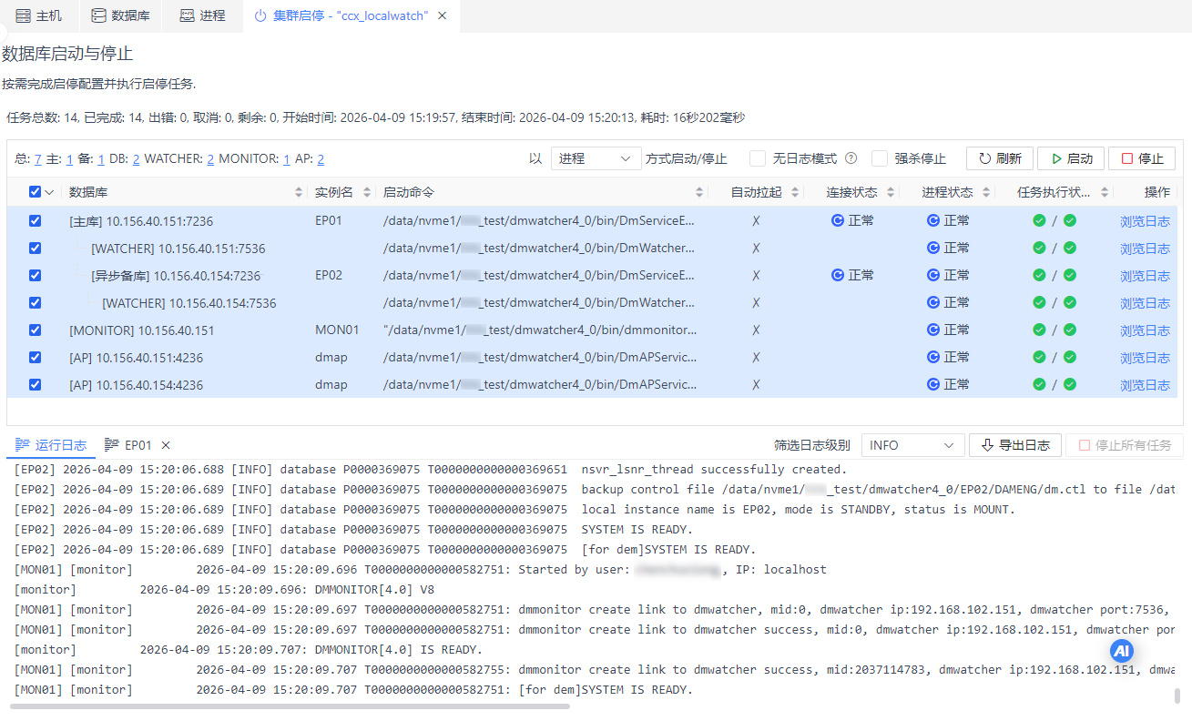Screen dimensions: 1192x721
Task: Click the 启动 start button
Action: click(x=1071, y=158)
